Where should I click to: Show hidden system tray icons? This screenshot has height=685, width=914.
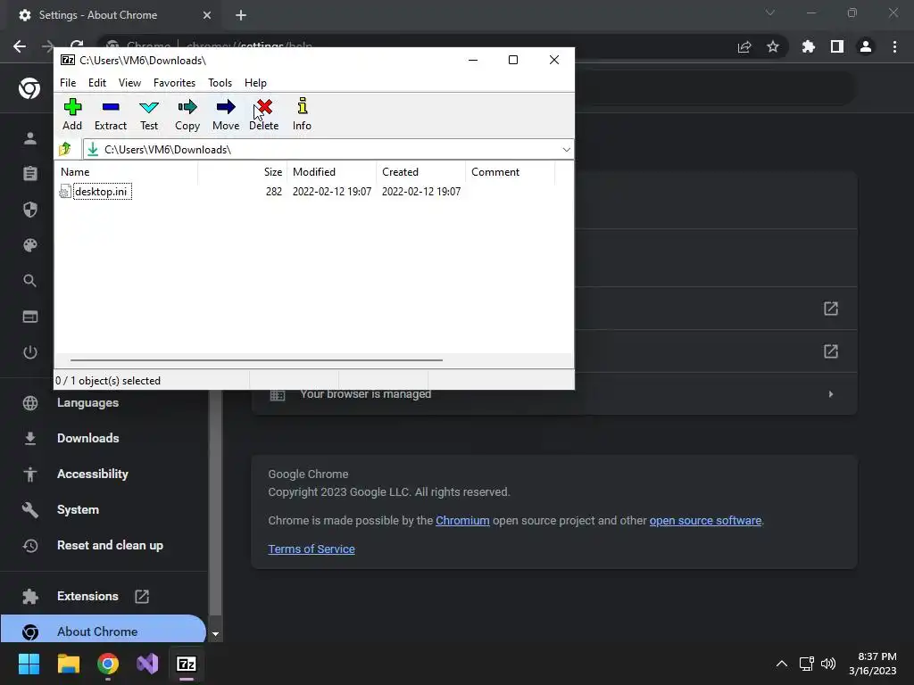782,664
